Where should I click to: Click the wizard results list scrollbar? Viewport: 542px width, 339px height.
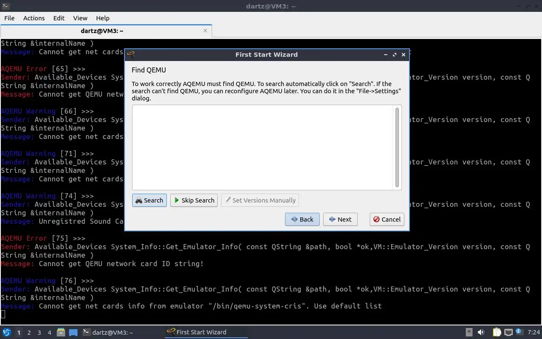click(x=397, y=147)
